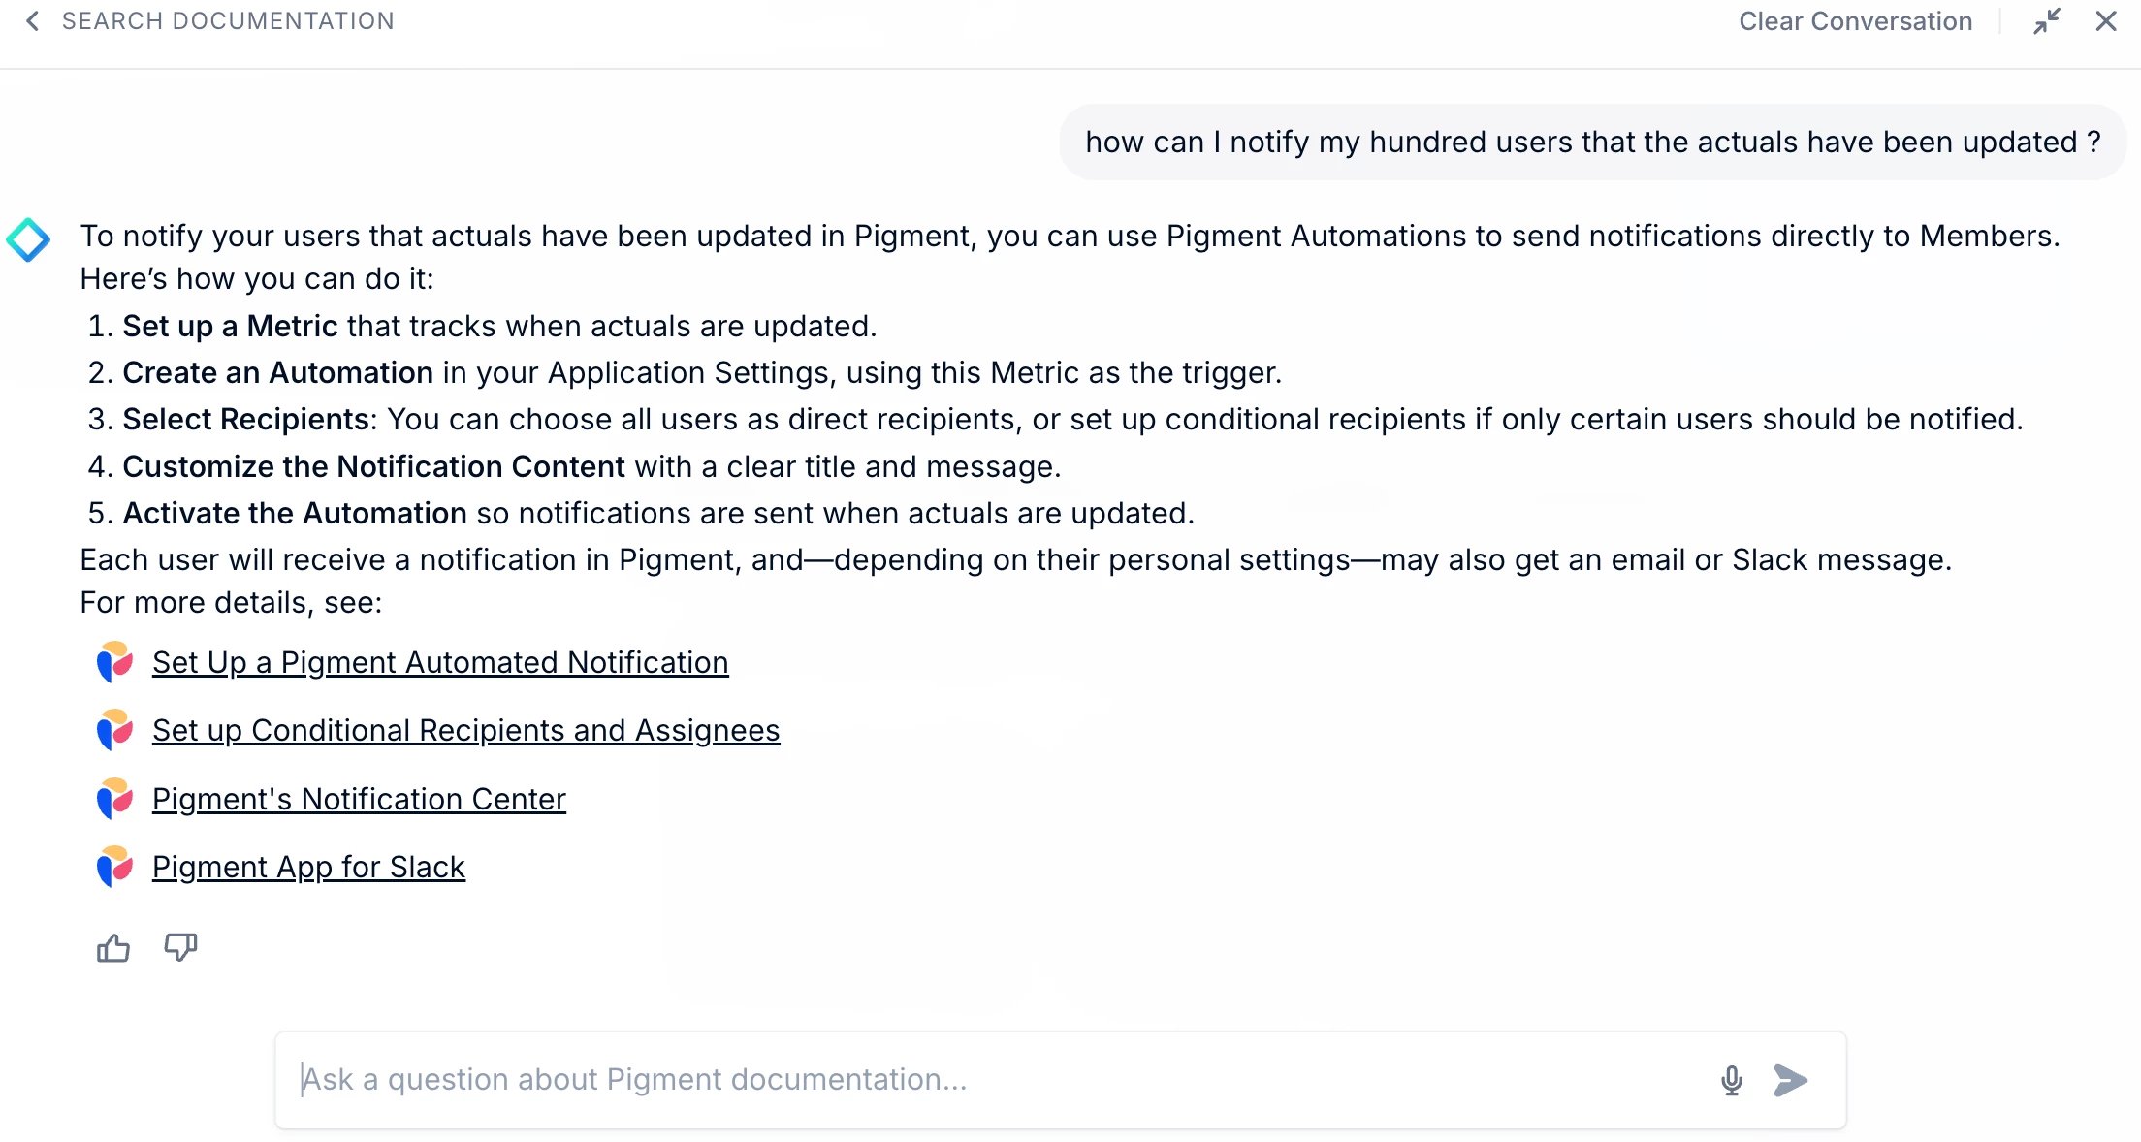Open Pigment's Notification Center link
This screenshot has width=2141, height=1142.
click(x=359, y=799)
